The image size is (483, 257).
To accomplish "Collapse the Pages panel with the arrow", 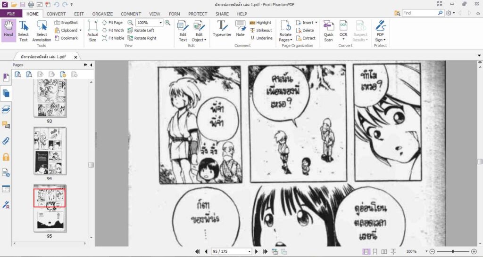I will pyautogui.click(x=91, y=65).
